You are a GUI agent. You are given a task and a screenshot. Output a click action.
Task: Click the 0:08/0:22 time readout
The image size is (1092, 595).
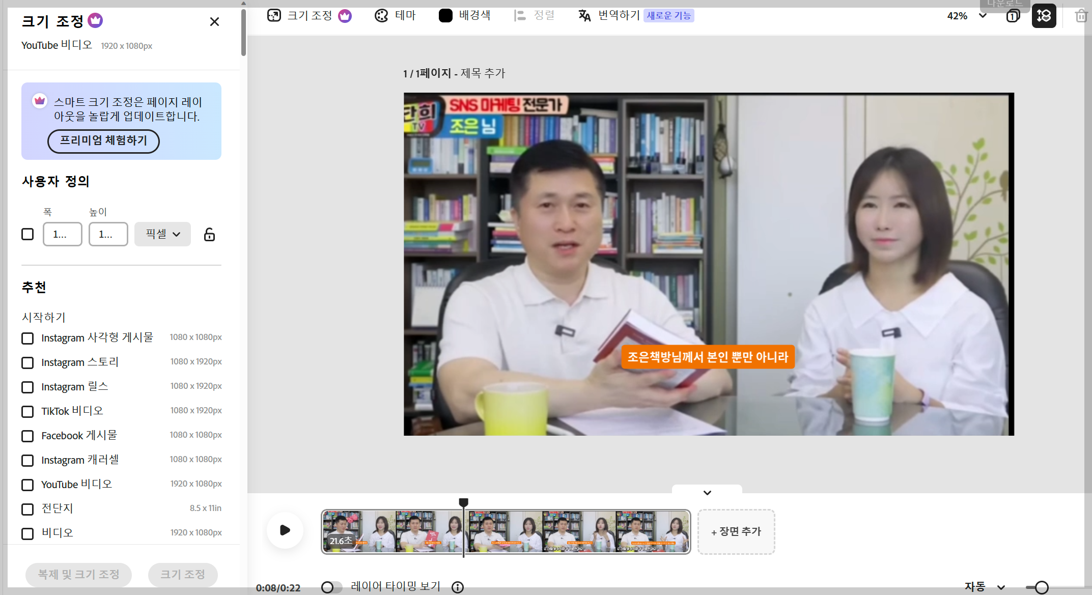(x=278, y=588)
